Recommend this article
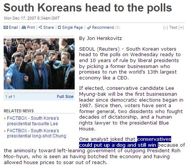This screenshot has width=190, height=167. pyautogui.click(x=103, y=27)
